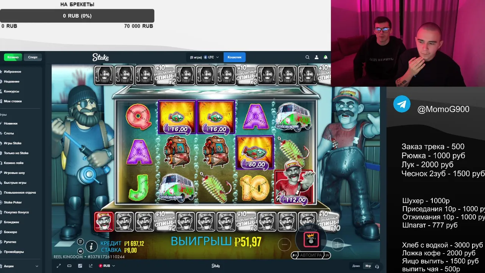The image size is (485, 273).
Task: Click the СТАВКА ₽8,00 bet value
Action: click(119, 250)
